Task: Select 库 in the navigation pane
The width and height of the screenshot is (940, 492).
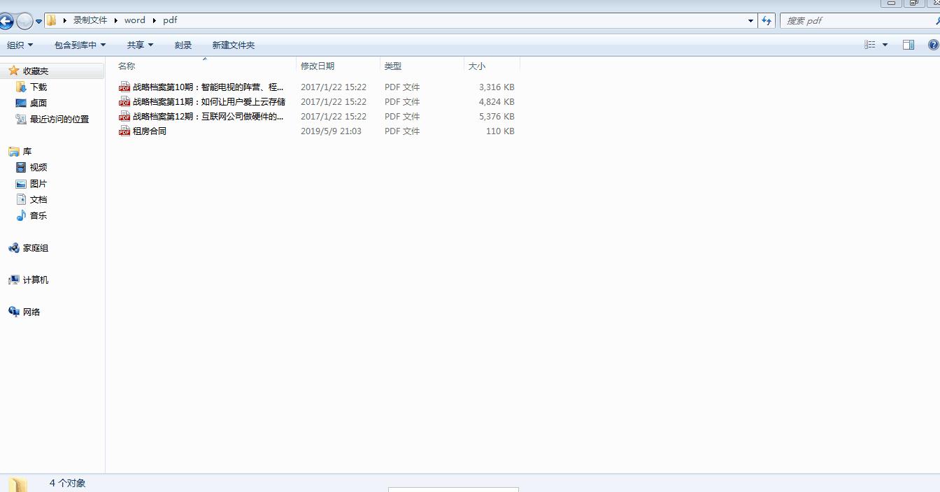Action: (27, 152)
